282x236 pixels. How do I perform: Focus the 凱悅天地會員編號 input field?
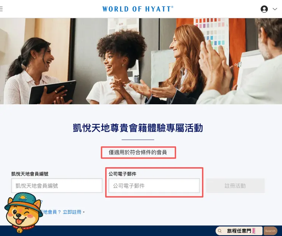[x=57, y=185]
